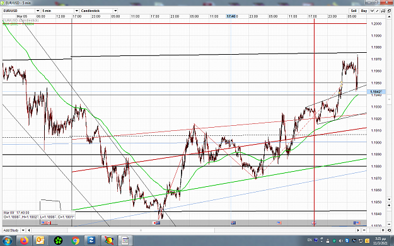Select the trend line drawing tool icon
The width and height of the screenshot is (394, 246).
(378, 11)
